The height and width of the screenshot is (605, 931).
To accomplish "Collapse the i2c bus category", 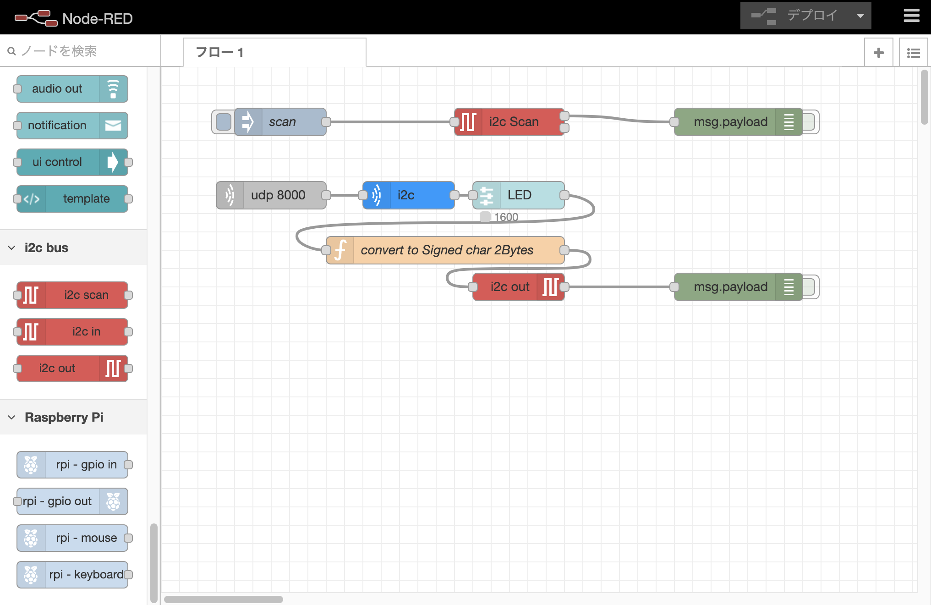I will pos(11,247).
